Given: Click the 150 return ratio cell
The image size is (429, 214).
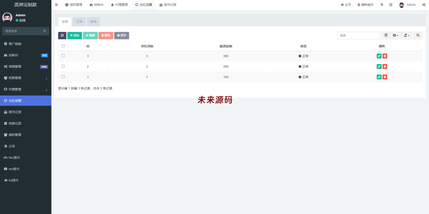Looking at the screenshot, I should 226,77.
